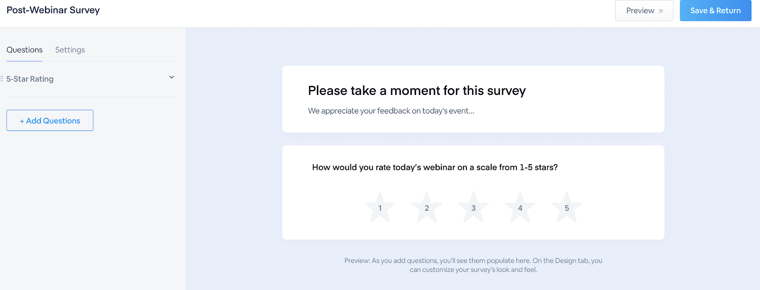
Task: Select the 1-star rating
Action: tap(380, 208)
